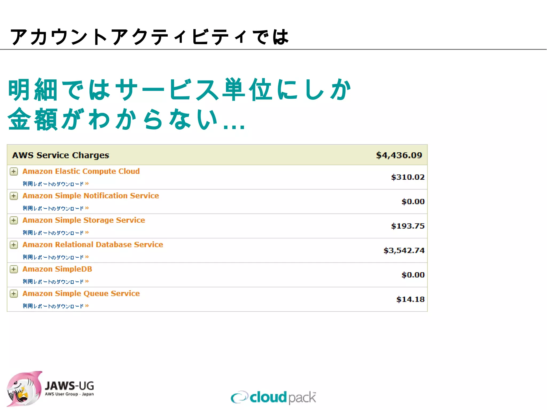Expand the Amazon Simple Notification Service row
547x410 pixels.
pos(14,196)
